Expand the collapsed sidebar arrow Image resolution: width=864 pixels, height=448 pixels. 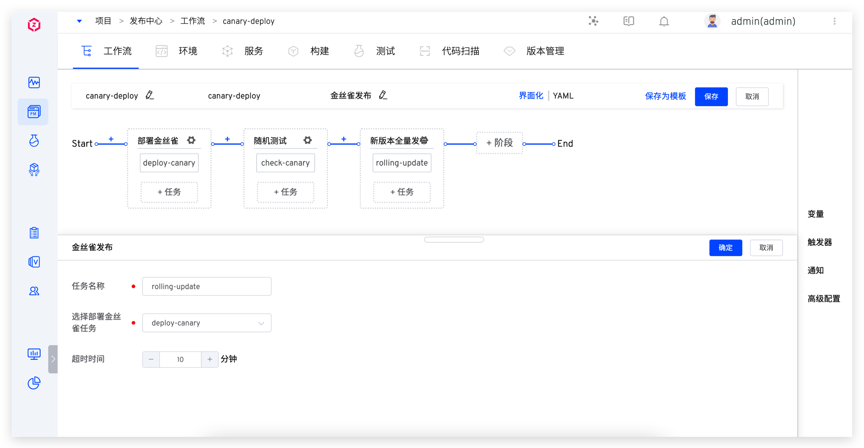(53, 359)
